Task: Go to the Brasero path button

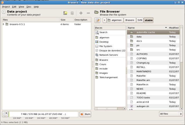Action: click(130, 20)
